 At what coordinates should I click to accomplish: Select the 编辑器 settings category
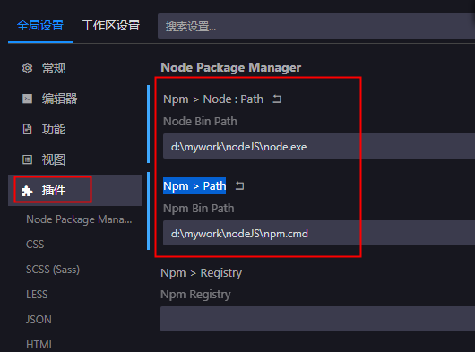point(59,99)
